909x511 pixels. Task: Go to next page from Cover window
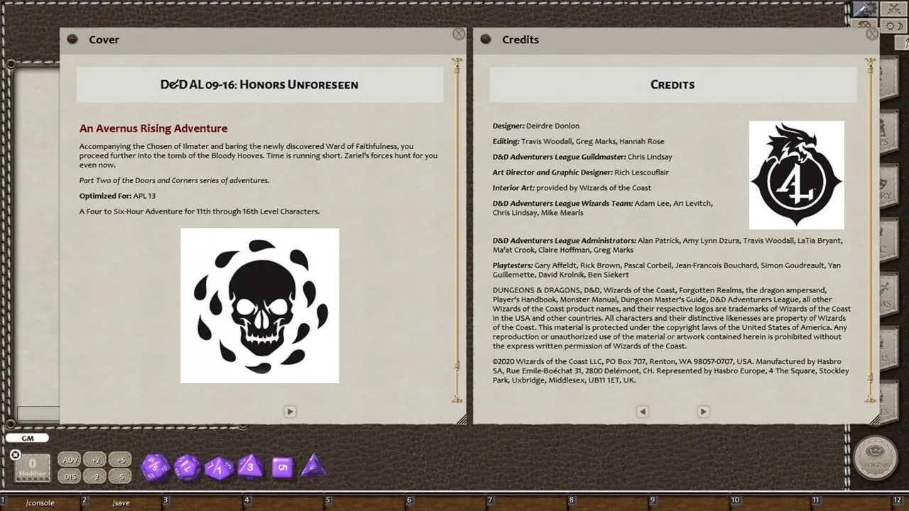coord(290,412)
